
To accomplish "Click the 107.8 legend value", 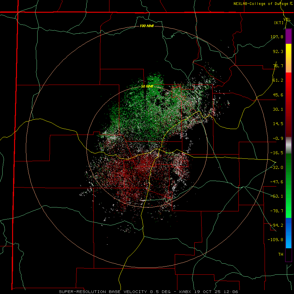I will pos(277,37).
